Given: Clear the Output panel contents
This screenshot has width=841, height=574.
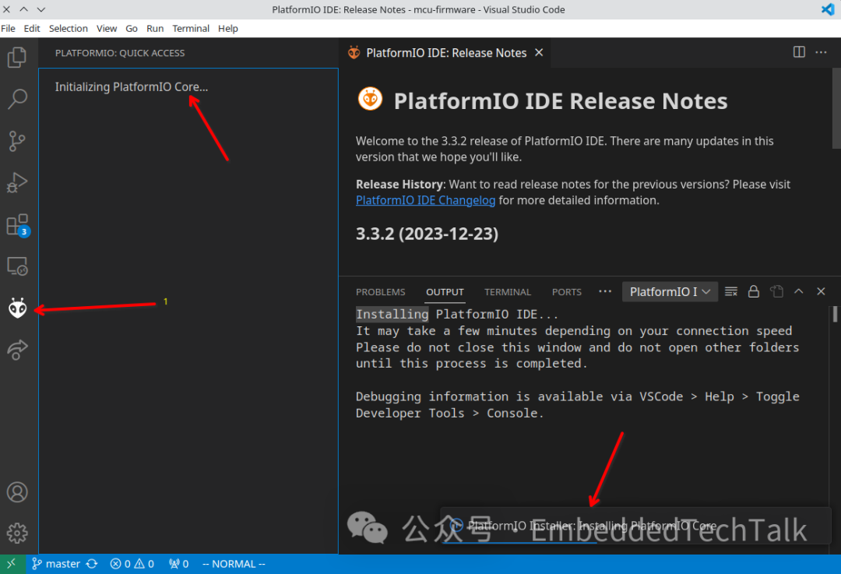Looking at the screenshot, I should (x=730, y=291).
